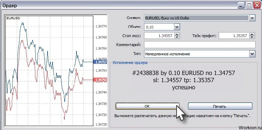262x130 pixels.
Task: Click the EURUSD chart title
Action: pyautogui.click(x=13, y=18)
